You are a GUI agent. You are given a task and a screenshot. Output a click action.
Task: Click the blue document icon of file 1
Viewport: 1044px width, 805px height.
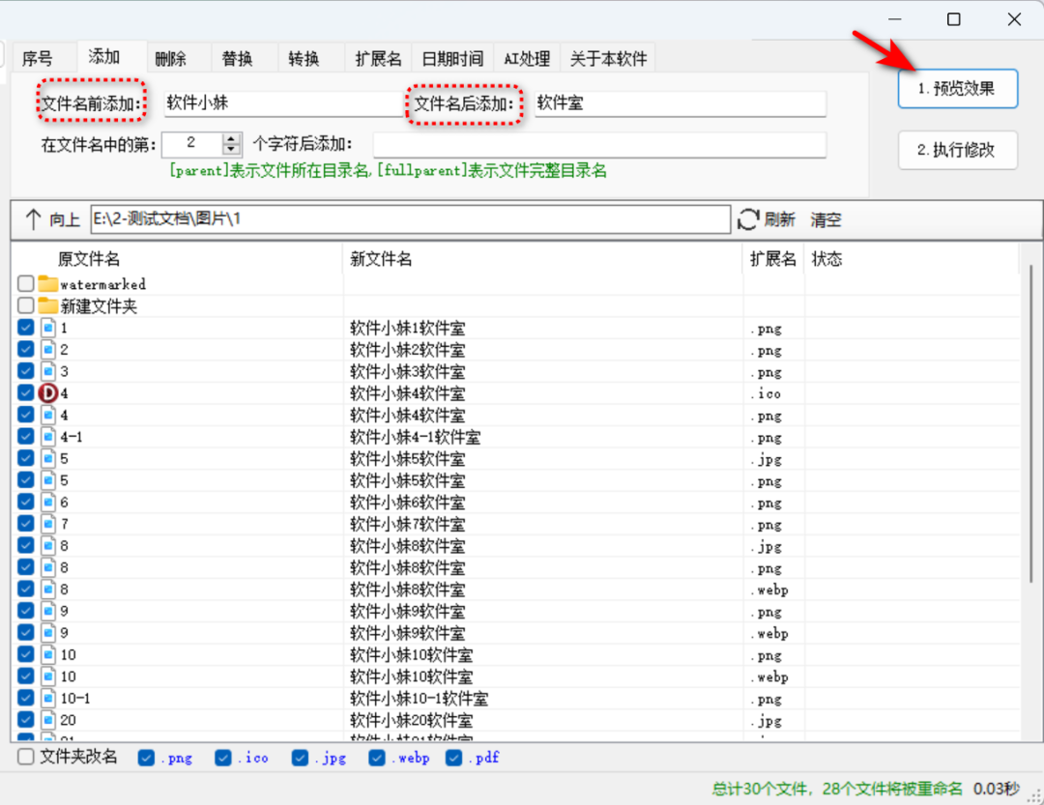click(49, 328)
